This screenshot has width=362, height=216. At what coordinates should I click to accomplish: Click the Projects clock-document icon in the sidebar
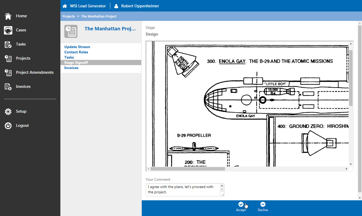[x=8, y=58]
